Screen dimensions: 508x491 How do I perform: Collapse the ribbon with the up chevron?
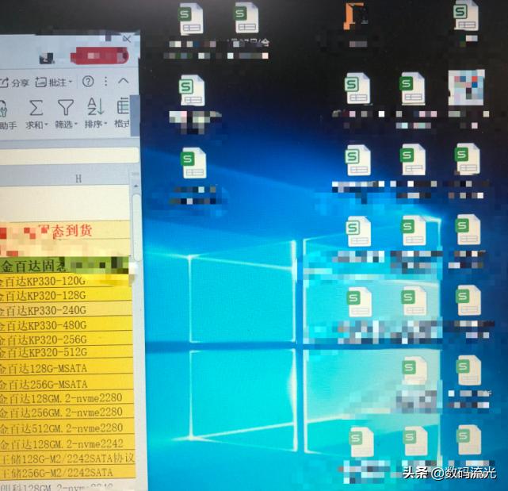[123, 82]
